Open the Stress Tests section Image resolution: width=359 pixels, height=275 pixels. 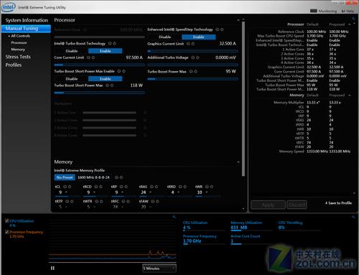pyautogui.click(x=18, y=57)
